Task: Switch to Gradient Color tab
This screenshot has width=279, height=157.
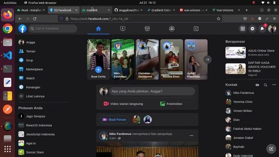Action: tap(161, 10)
